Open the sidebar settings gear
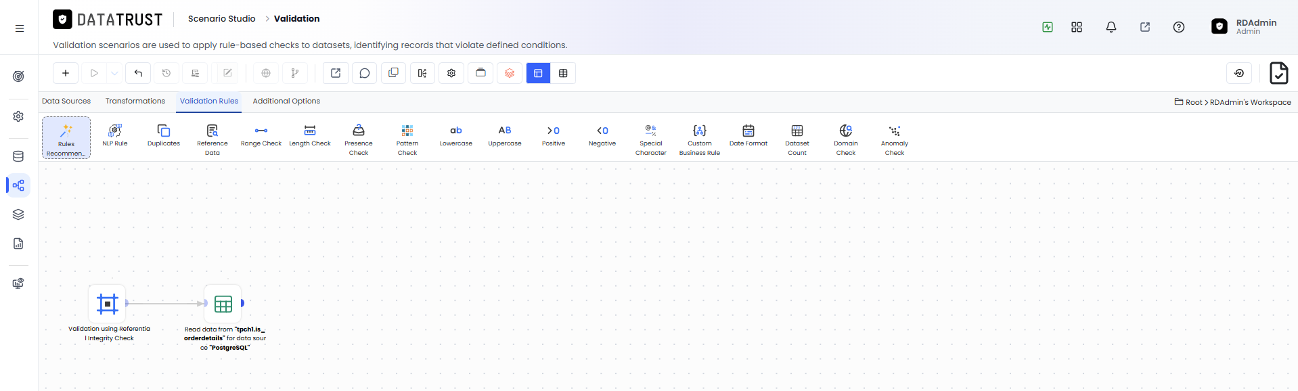The height and width of the screenshot is (391, 1298). point(18,116)
